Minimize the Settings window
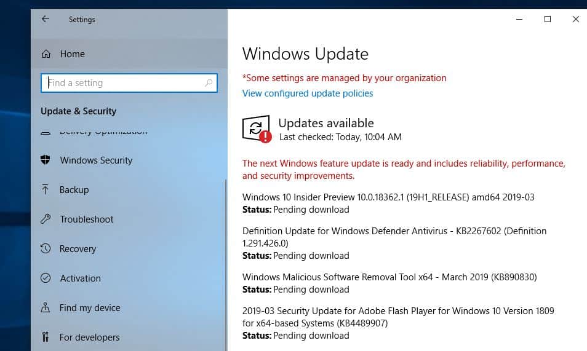The height and width of the screenshot is (351, 587). (x=519, y=19)
